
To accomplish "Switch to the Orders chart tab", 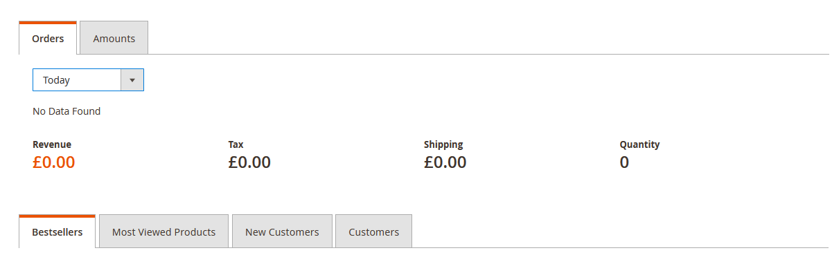I will (48, 38).
